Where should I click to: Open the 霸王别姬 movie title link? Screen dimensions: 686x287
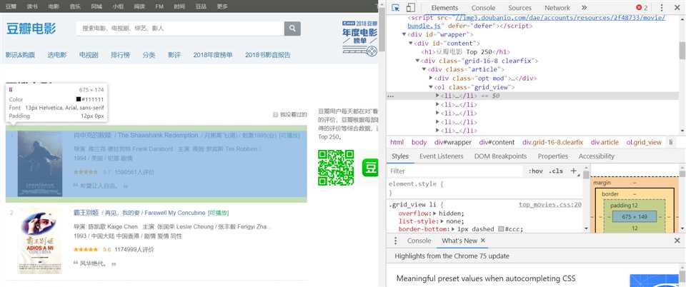tap(86, 213)
